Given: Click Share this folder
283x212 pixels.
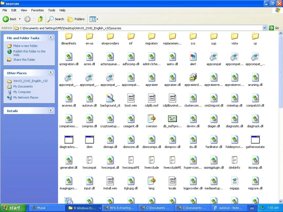Looking at the screenshot, I should click(24, 60).
